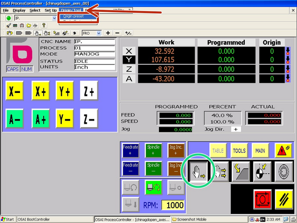Viewport: 297px width, 223px height.
Task: Switch to OSAI BootController taskbar item
Action: pos(55,219)
